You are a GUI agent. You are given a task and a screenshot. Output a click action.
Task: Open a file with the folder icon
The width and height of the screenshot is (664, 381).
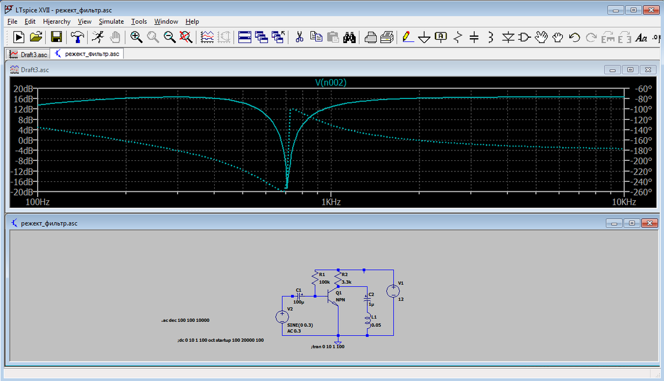[x=36, y=37]
